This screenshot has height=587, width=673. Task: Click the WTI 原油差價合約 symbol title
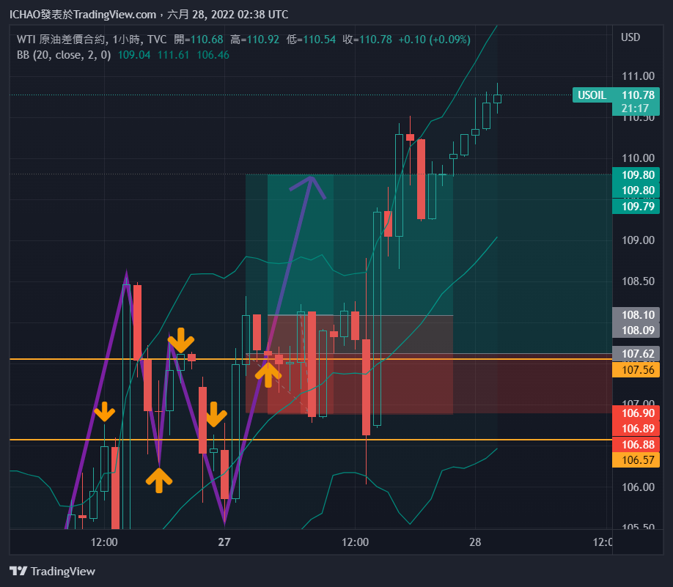tap(61, 40)
